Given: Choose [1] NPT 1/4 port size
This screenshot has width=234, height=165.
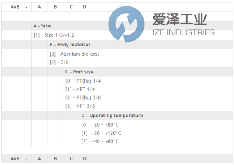Looking at the screenshot, I should coord(80,89).
